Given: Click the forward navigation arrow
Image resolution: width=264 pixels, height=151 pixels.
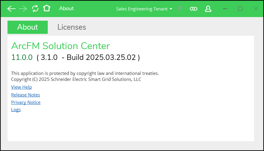Looking at the screenshot, I should pyautogui.click(x=23, y=9).
